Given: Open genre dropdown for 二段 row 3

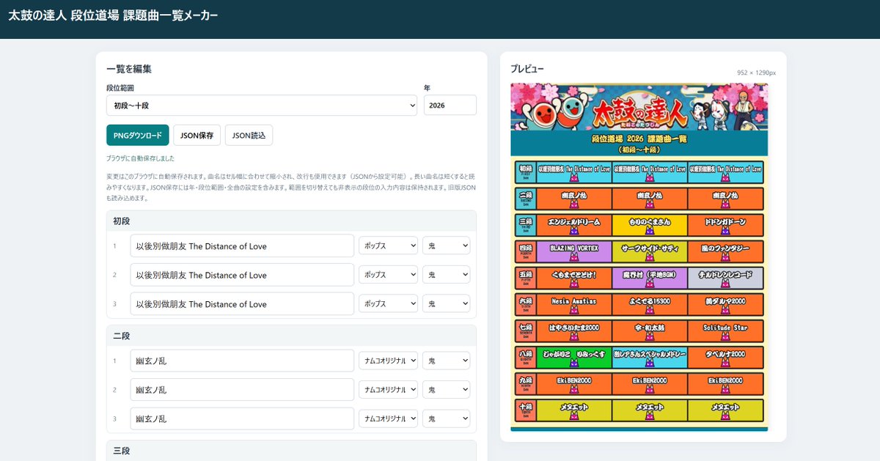Looking at the screenshot, I should 388,418.
